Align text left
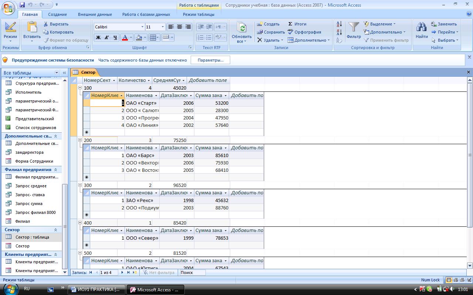Screen dimensions: 473x295 pos(171,27)
